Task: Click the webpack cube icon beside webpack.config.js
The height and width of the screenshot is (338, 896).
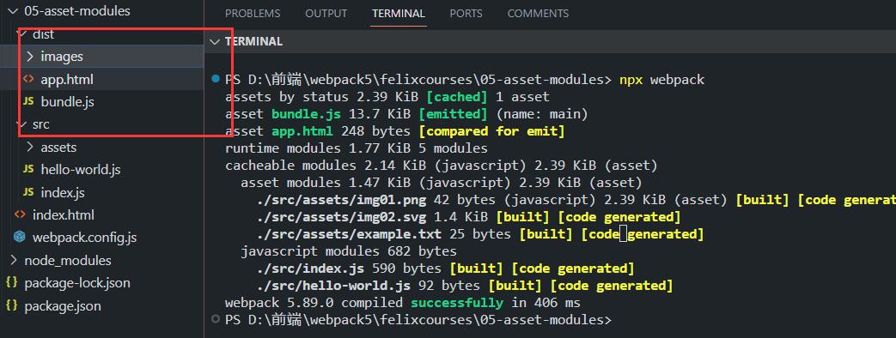Action: [x=20, y=237]
